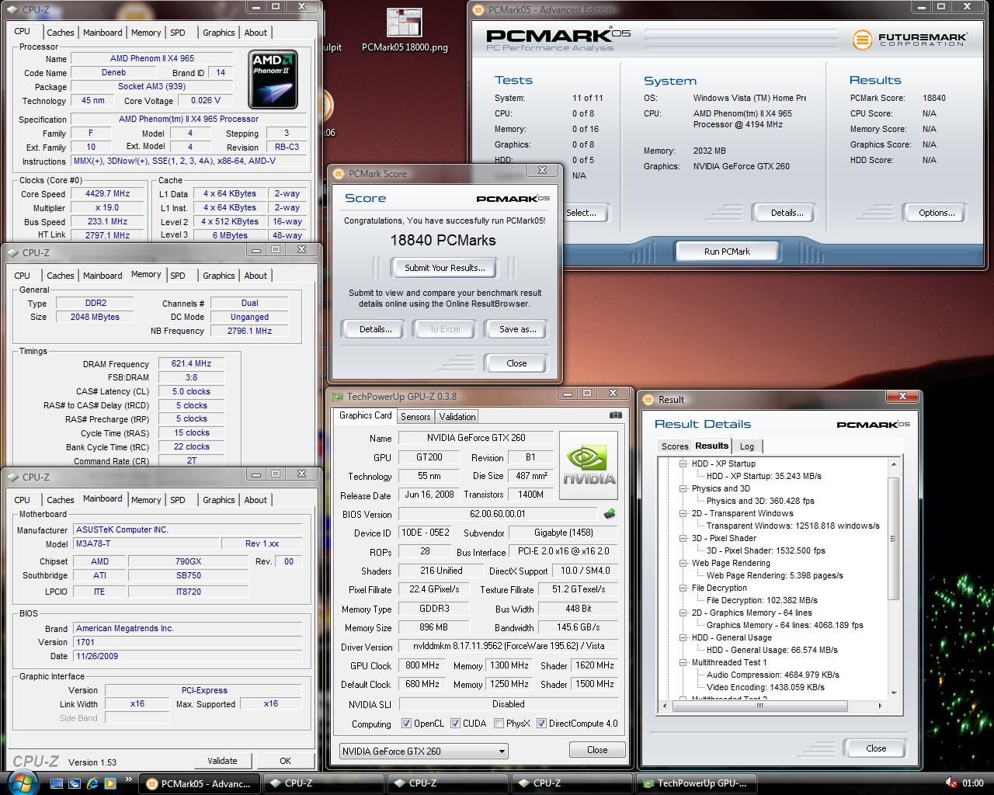Click the CPU Name field AMD Phenom II X4 965
The height and width of the screenshot is (795, 994).
point(152,58)
